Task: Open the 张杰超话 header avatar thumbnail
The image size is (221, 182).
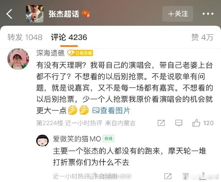Action: tap(35, 14)
